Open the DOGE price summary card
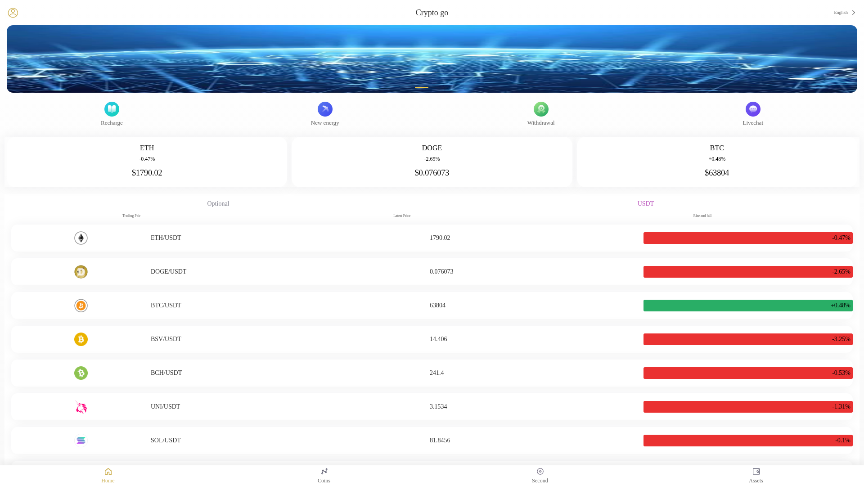Screen dimensions: 864x486 point(432,162)
